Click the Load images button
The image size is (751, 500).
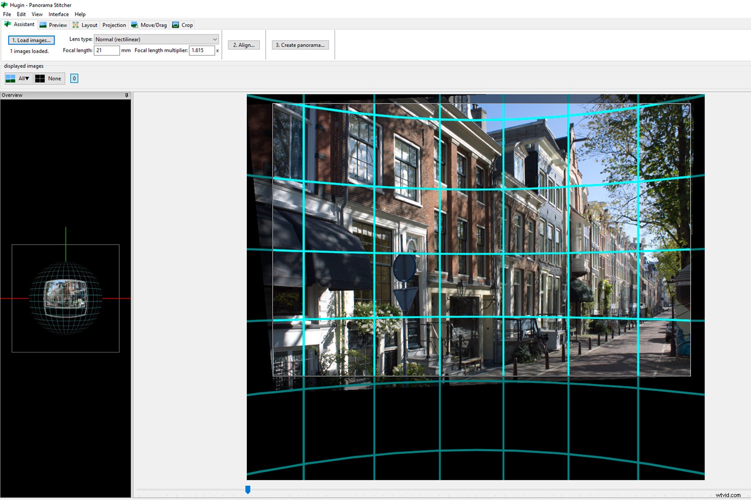(x=31, y=40)
